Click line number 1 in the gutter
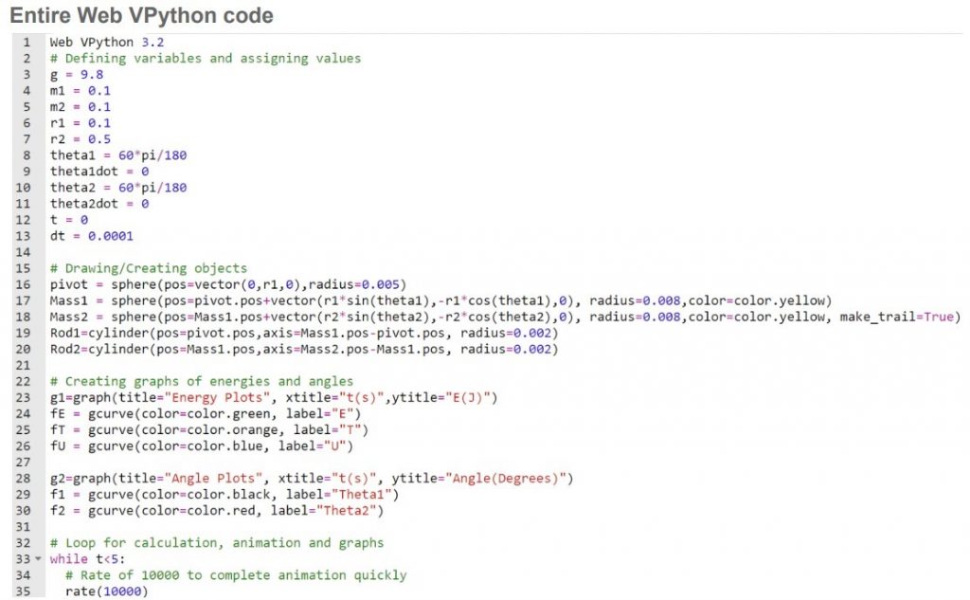970x600 pixels. click(x=27, y=43)
